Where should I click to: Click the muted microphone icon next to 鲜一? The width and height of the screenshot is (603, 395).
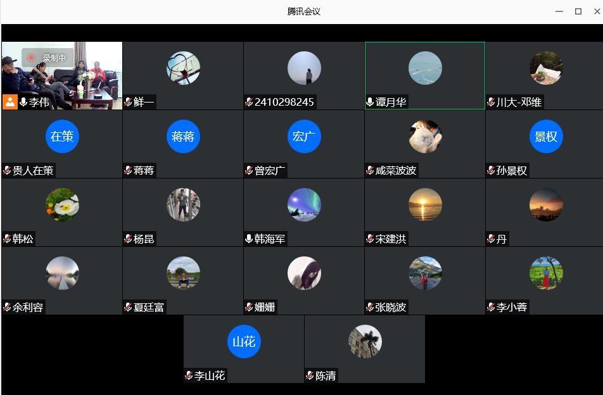point(129,103)
